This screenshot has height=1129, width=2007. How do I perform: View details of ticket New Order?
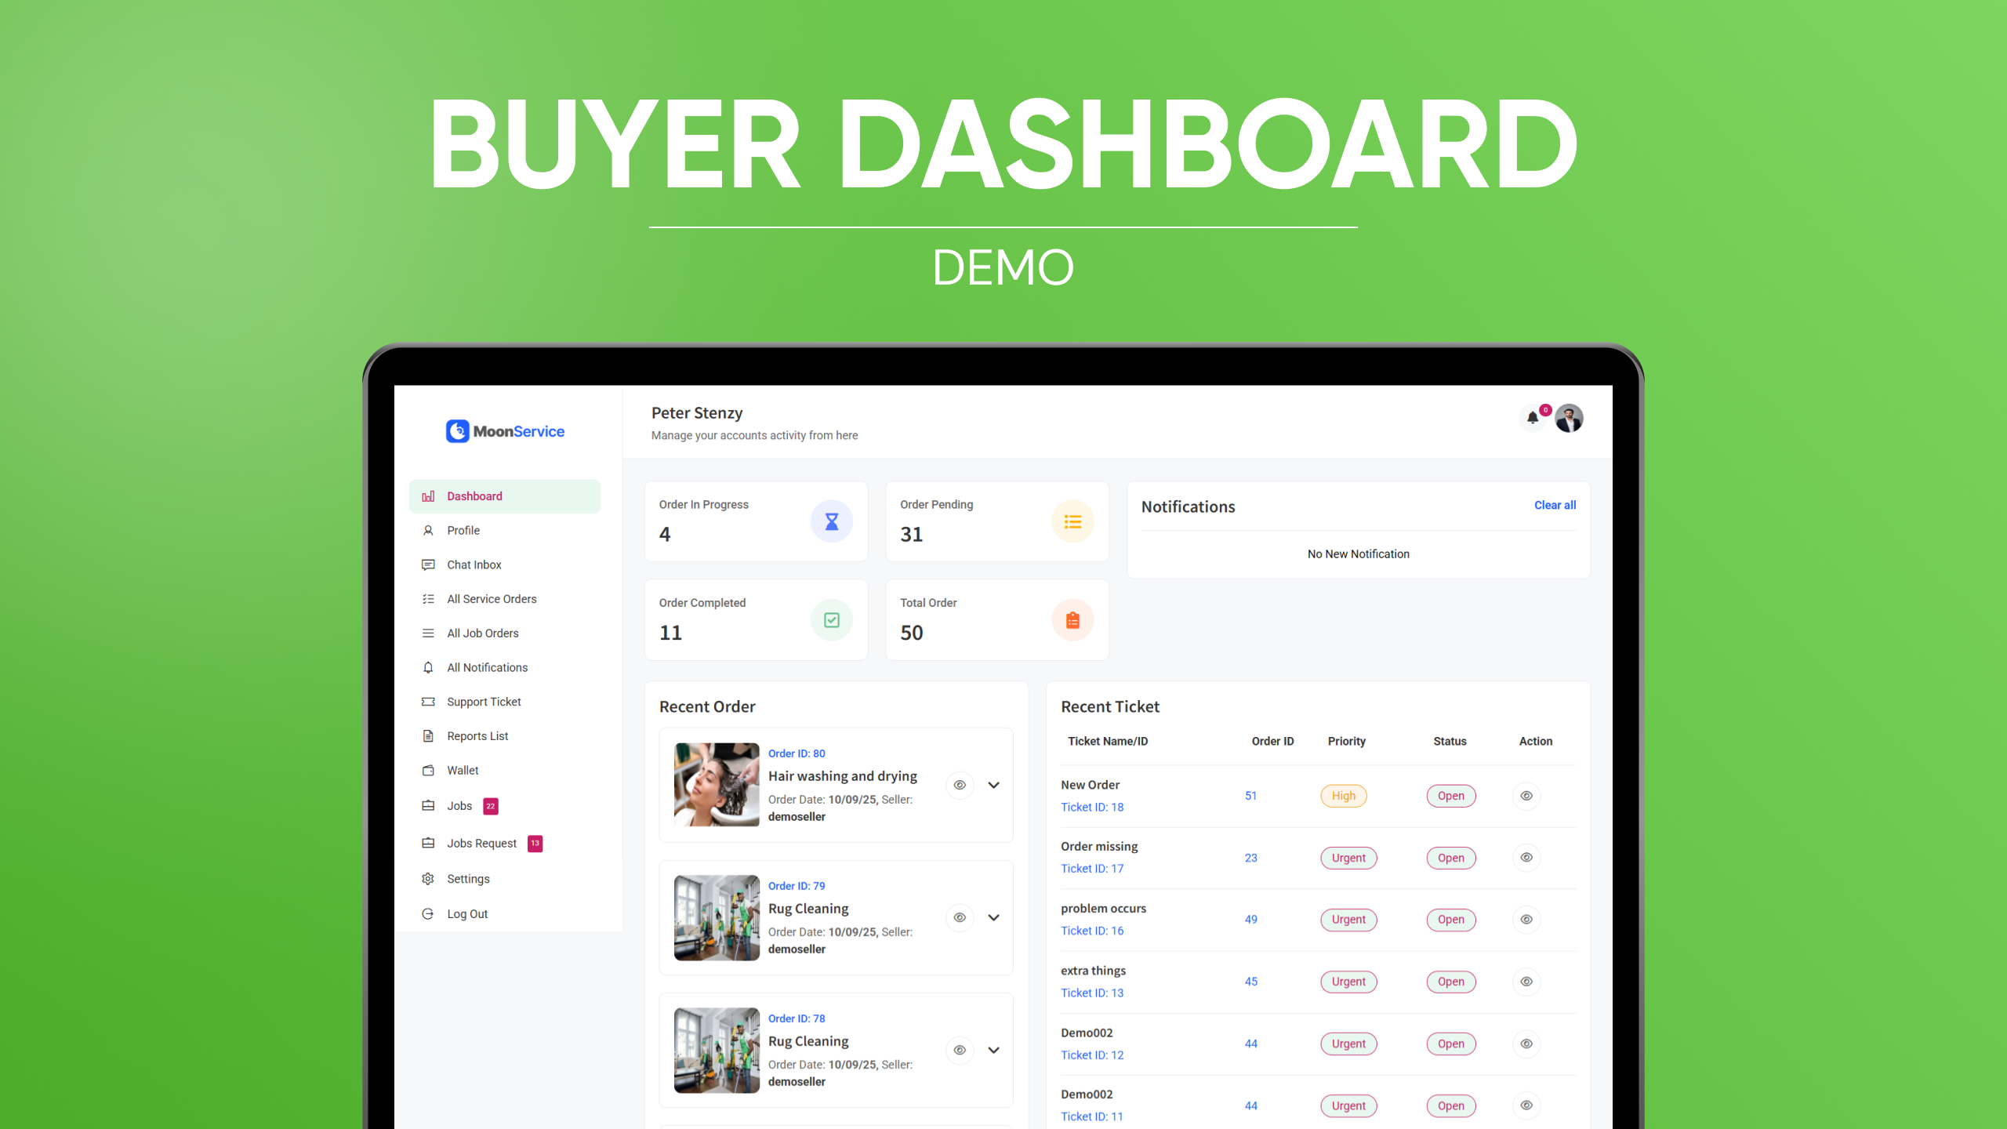(1526, 795)
